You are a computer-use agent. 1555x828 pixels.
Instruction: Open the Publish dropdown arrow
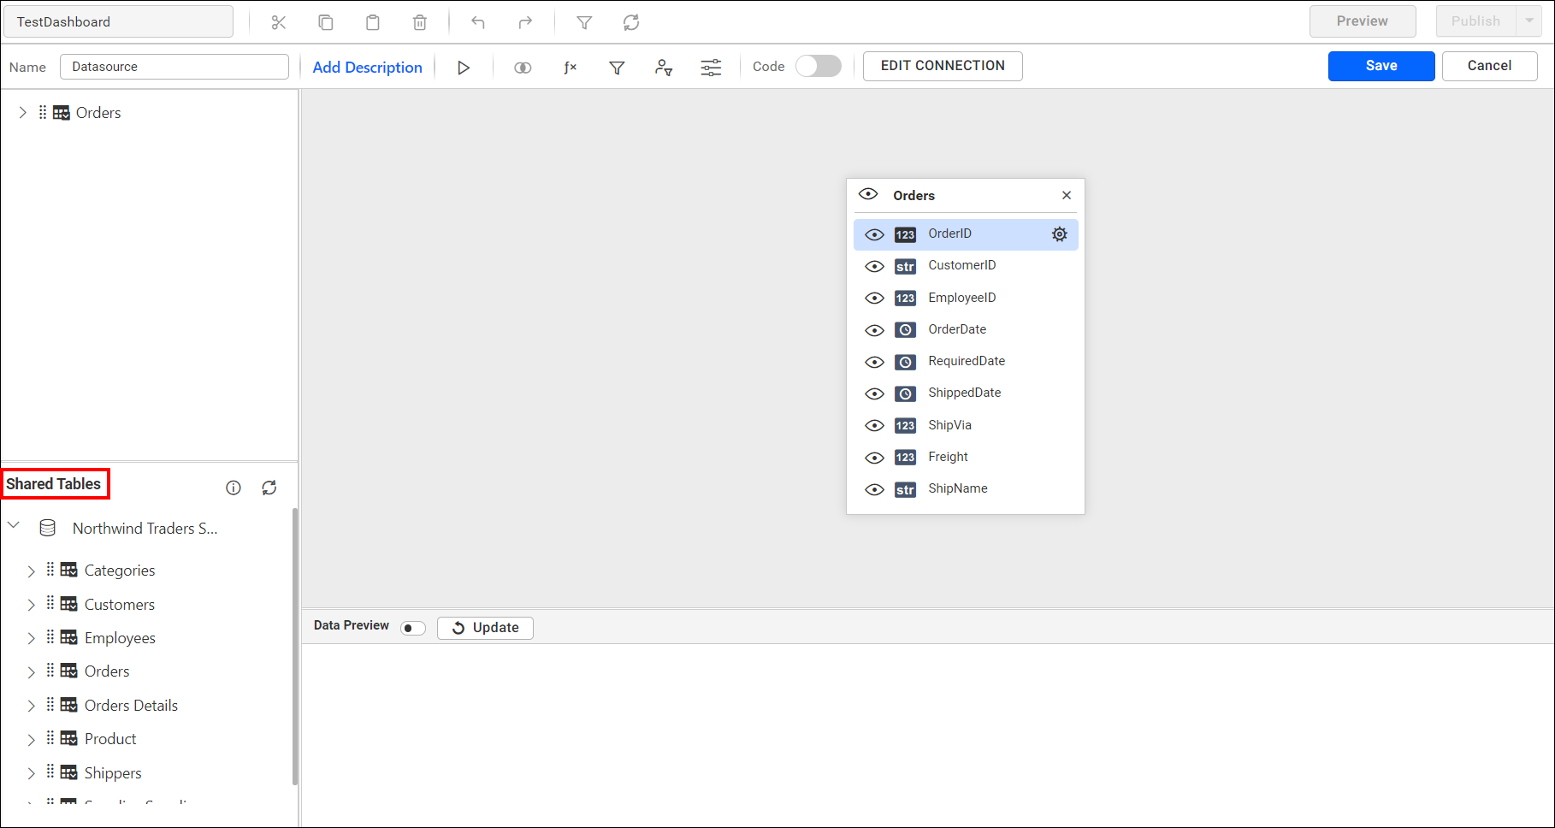tap(1529, 21)
